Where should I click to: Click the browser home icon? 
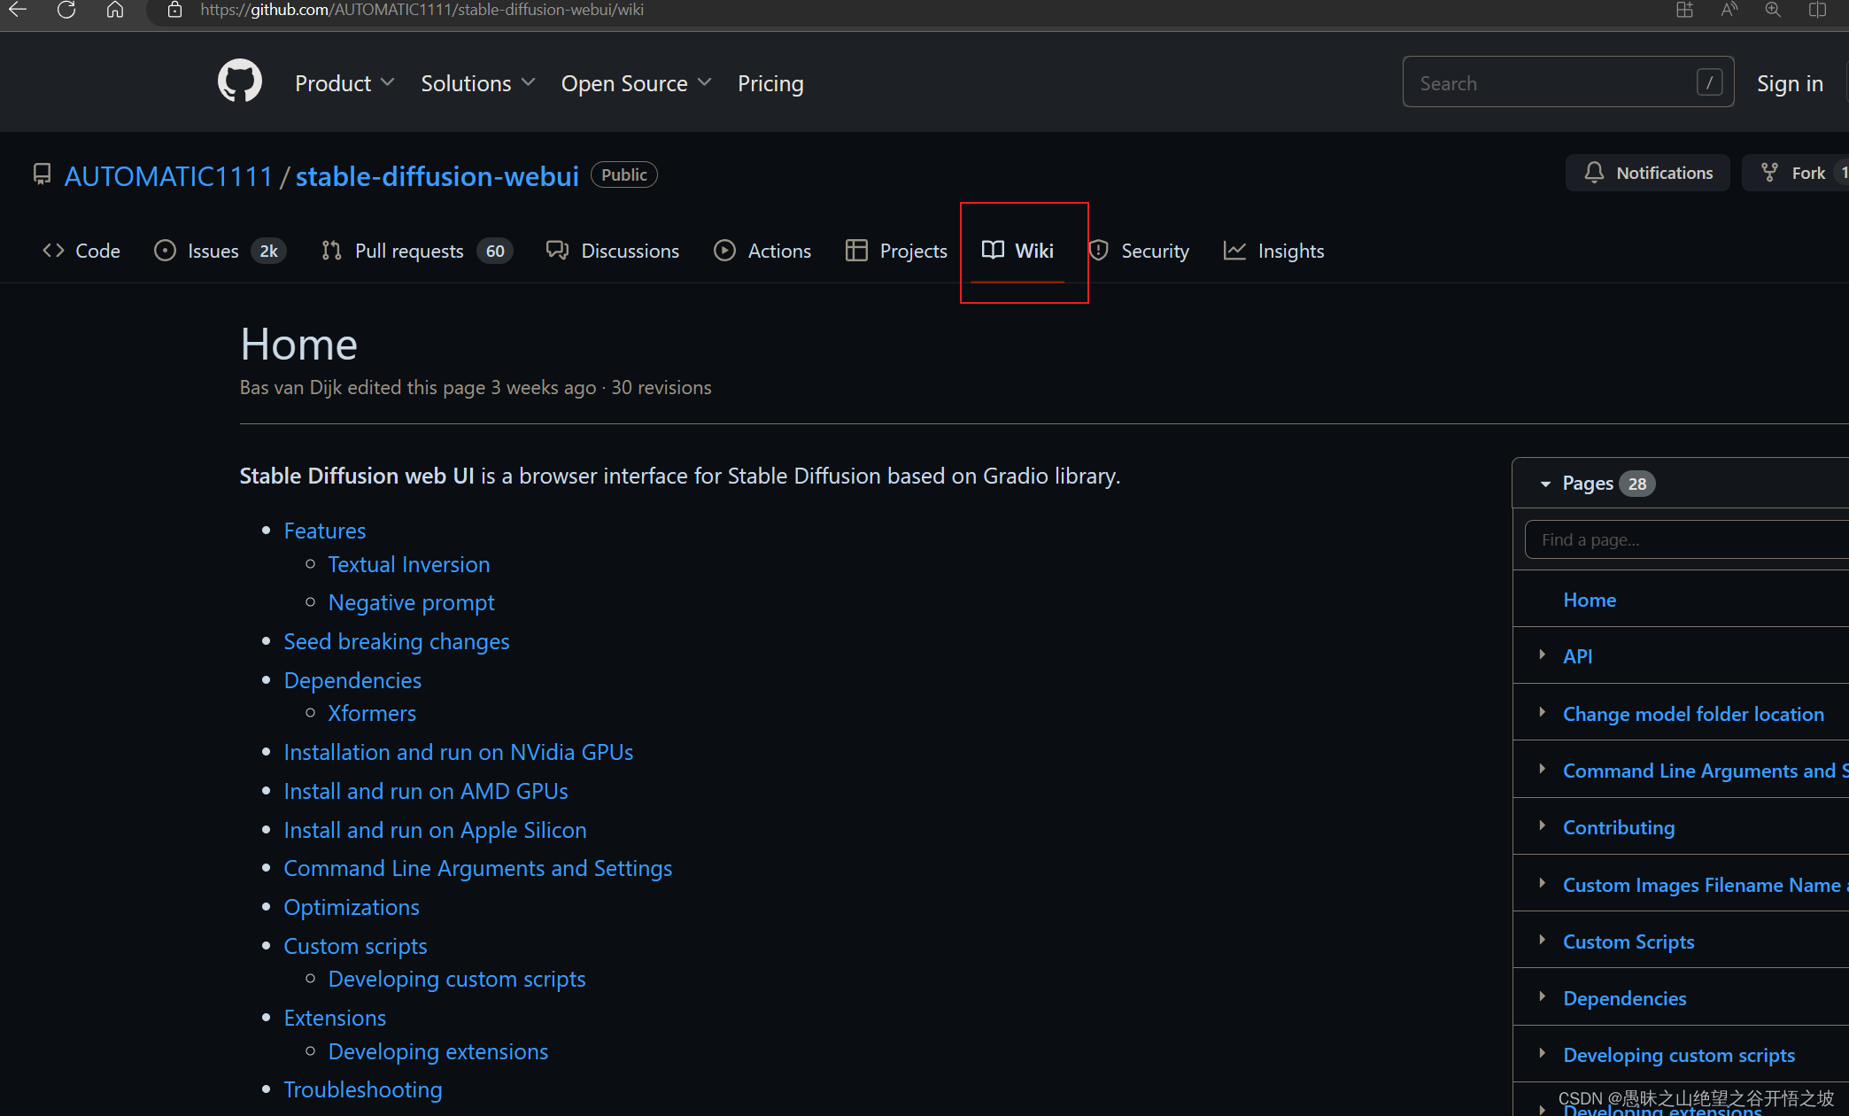(x=115, y=11)
